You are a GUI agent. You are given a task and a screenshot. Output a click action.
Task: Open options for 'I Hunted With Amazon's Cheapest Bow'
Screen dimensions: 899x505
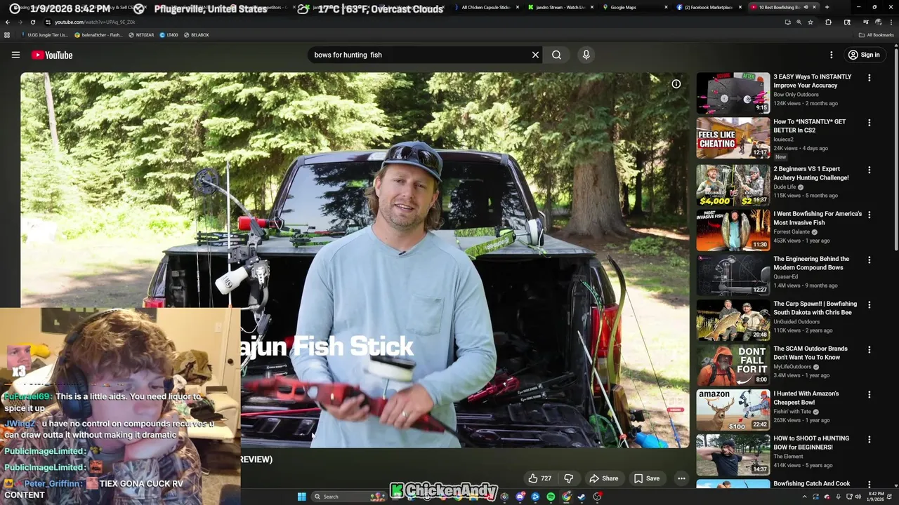[x=869, y=394]
